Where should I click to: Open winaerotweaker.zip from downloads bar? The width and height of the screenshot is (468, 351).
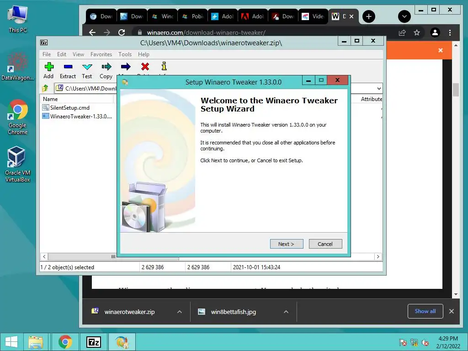coord(129,312)
